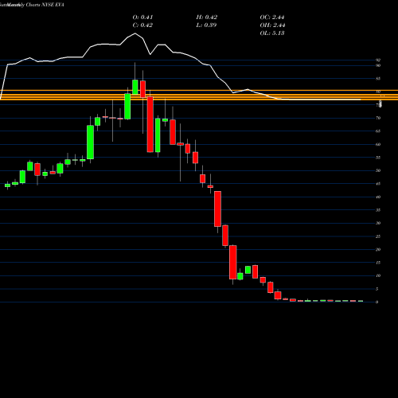Click the price axis label '0'

(x=377, y=302)
